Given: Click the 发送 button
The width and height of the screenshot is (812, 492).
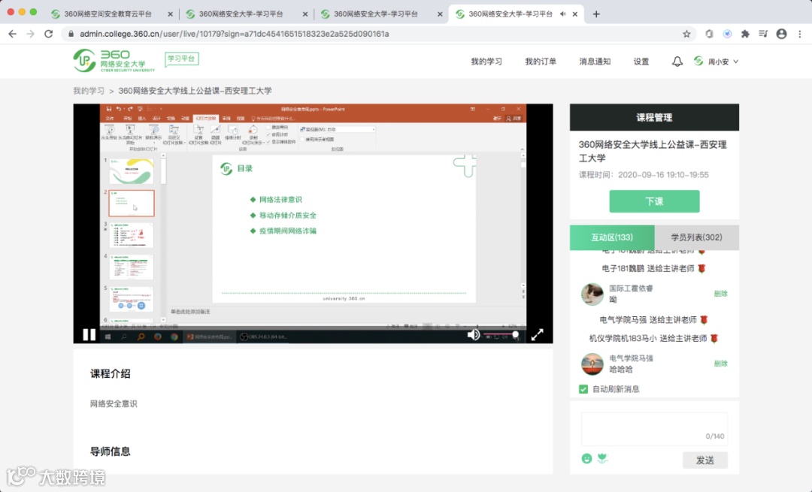Looking at the screenshot, I should tap(704, 460).
